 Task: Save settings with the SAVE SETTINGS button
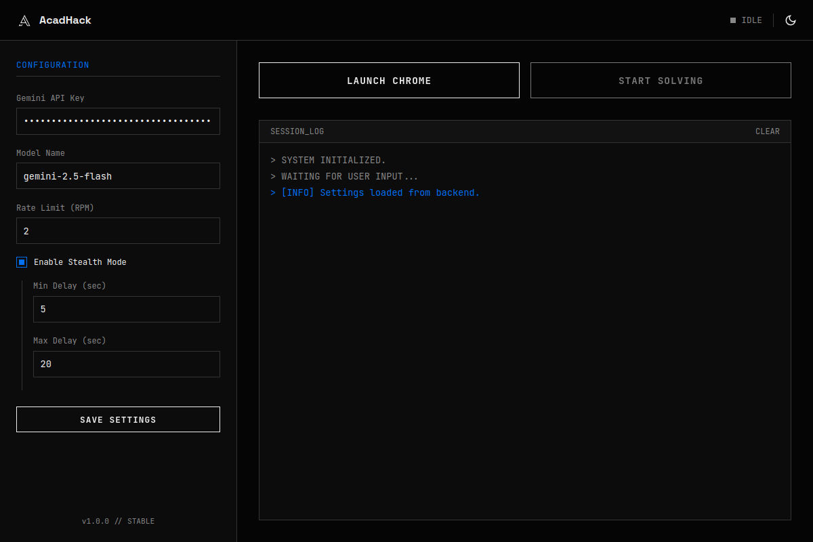click(118, 419)
